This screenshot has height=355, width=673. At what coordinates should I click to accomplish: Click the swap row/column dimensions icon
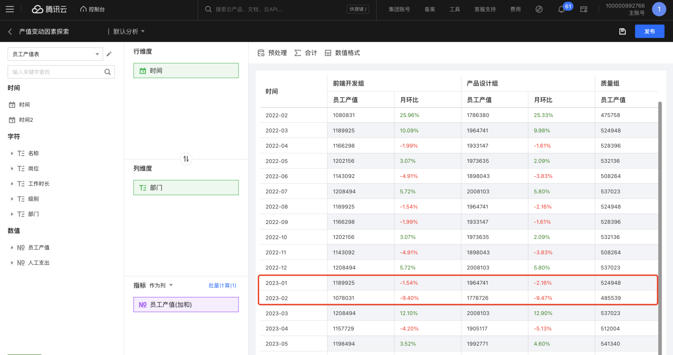pos(186,159)
